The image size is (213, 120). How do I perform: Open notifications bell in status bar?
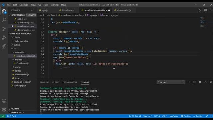pos(211,116)
